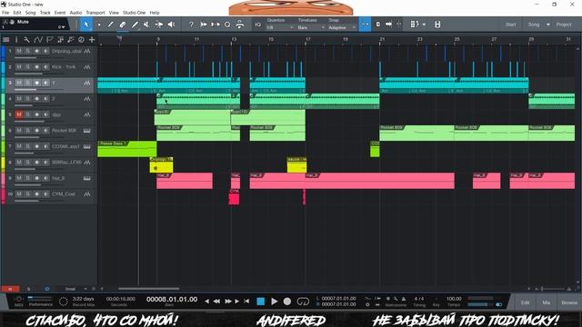Click bar 21 on the timeline ruler

pos(382,39)
